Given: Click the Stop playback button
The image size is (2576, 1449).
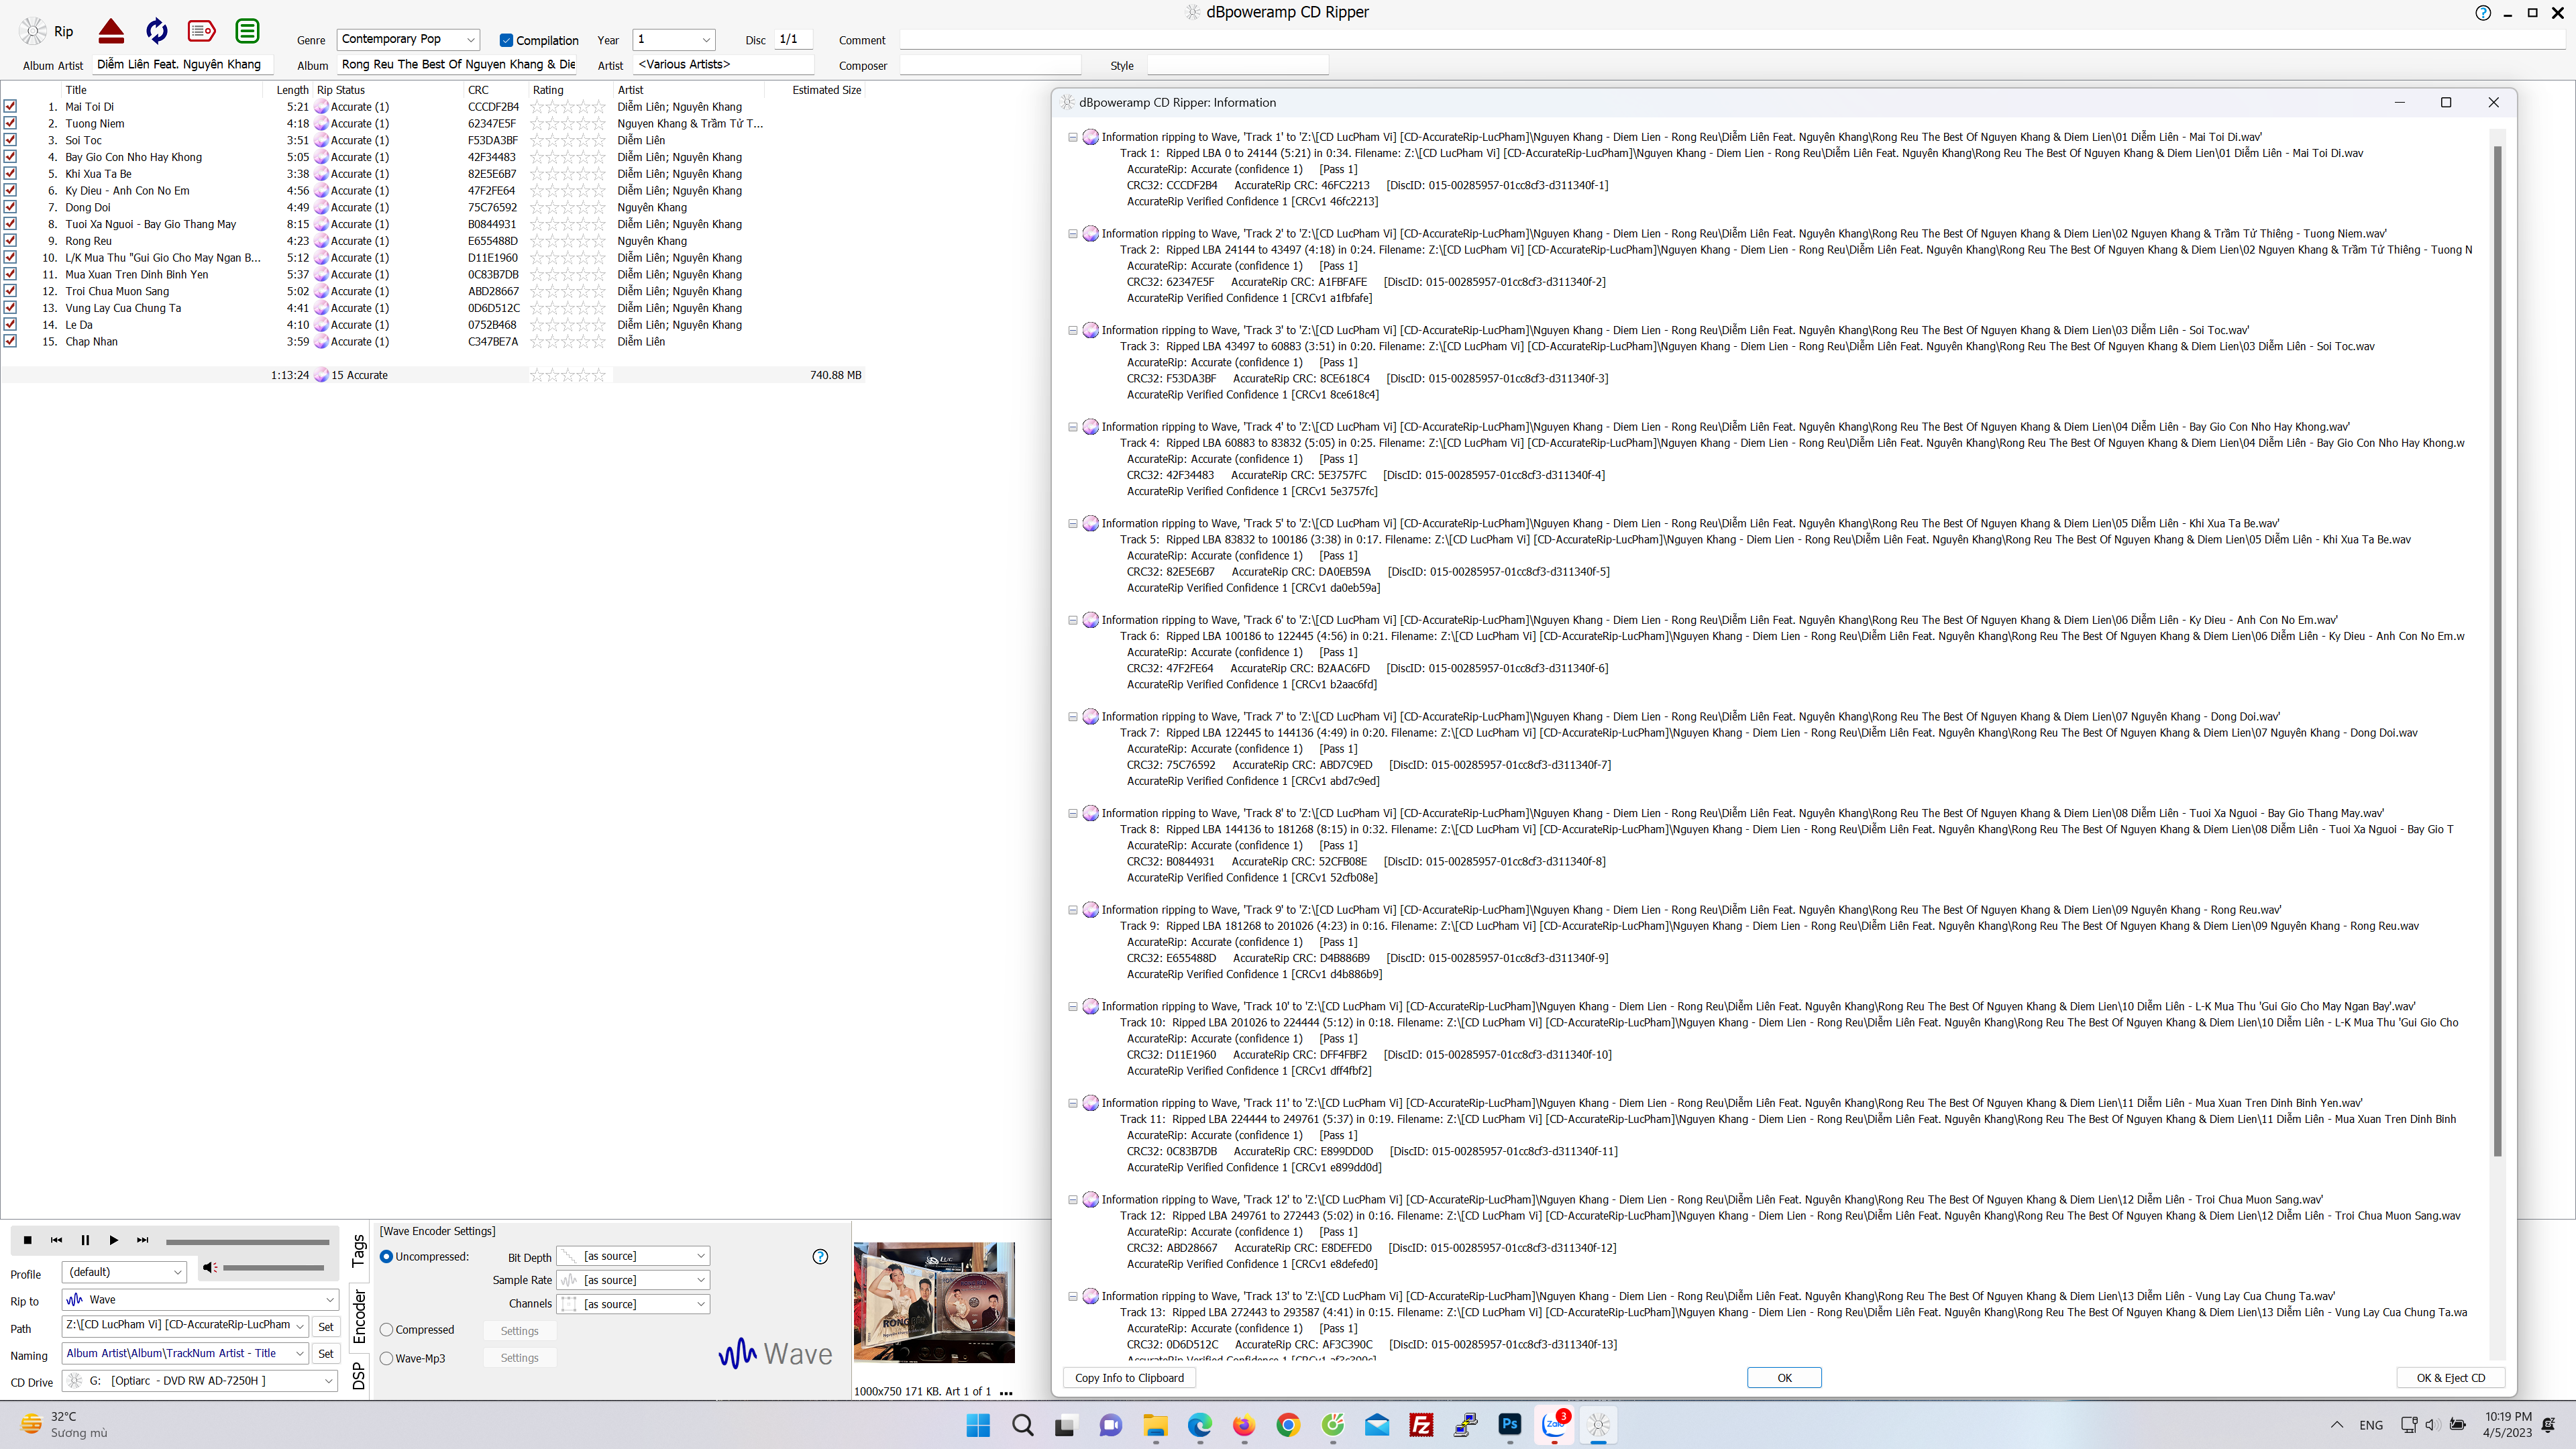Looking at the screenshot, I should tap(27, 1240).
